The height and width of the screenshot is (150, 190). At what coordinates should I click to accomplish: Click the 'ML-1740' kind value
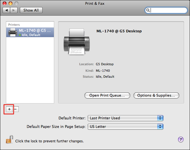click(103, 71)
